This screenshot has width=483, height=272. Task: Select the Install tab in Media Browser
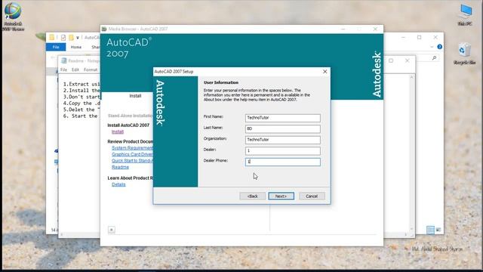[x=135, y=96]
